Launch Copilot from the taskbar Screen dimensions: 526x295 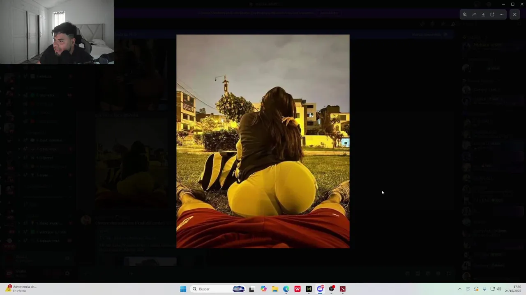(263, 289)
